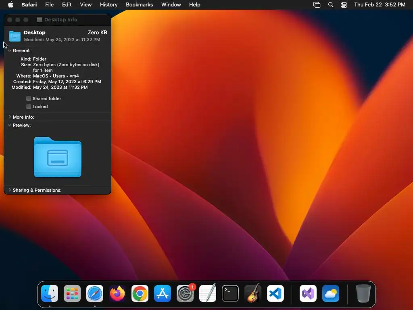Screen dimensions: 413x310
Task: Open System Settings with update badge
Action: pyautogui.click(x=185, y=293)
